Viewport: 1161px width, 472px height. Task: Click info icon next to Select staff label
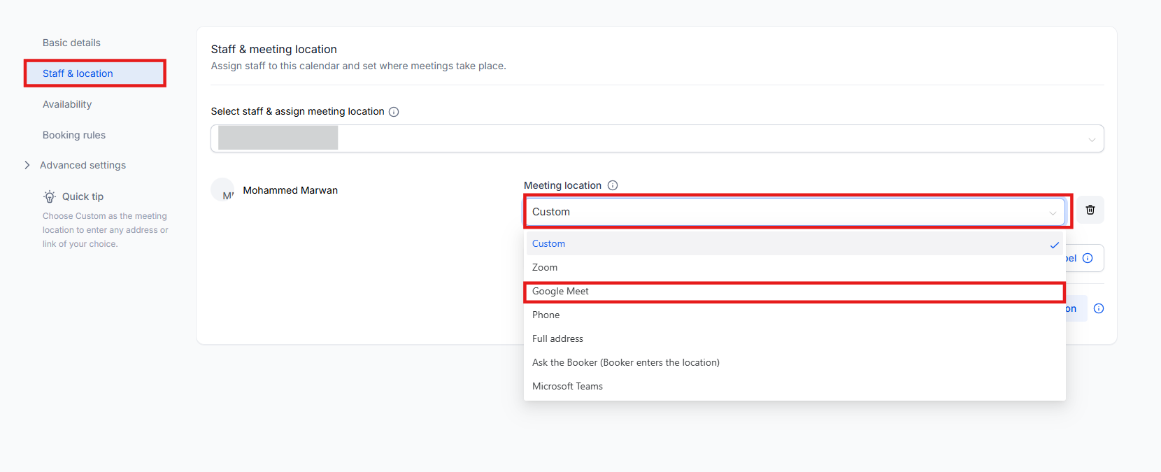[x=394, y=112]
